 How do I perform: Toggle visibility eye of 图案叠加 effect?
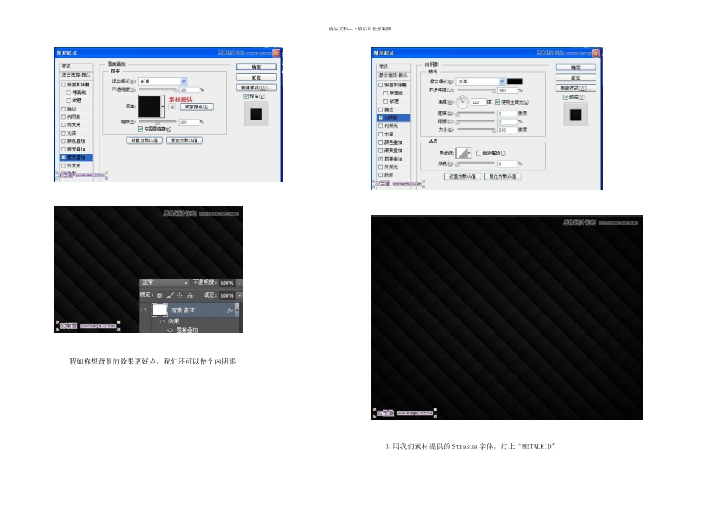coord(170,329)
